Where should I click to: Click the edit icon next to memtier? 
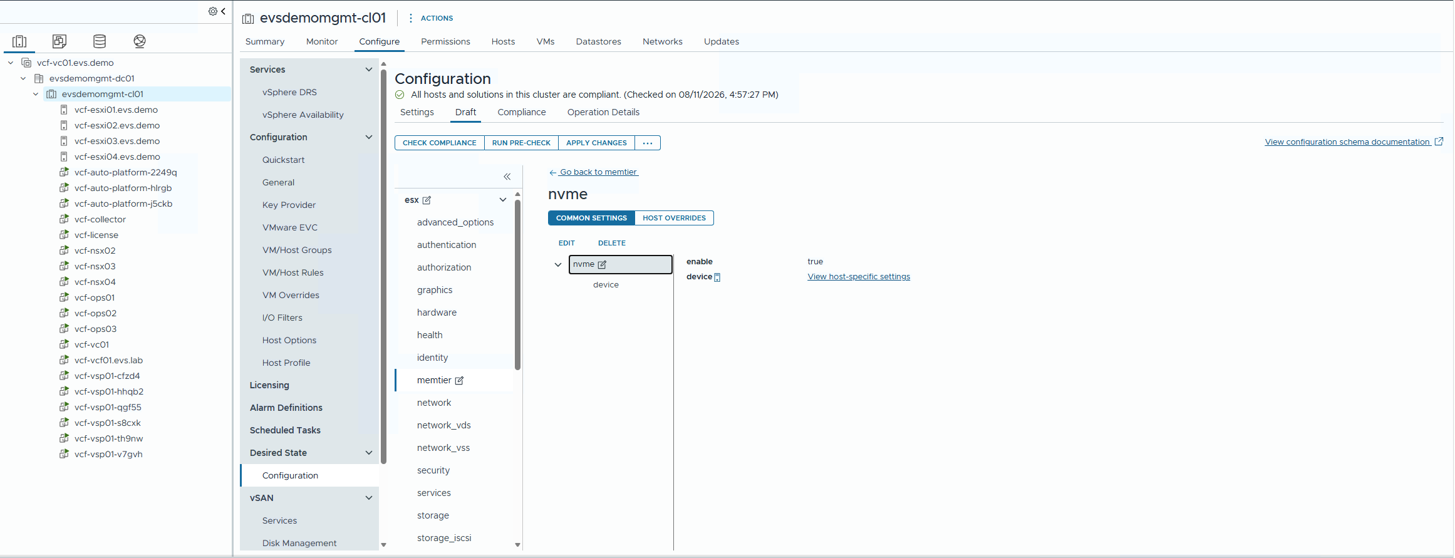(459, 381)
